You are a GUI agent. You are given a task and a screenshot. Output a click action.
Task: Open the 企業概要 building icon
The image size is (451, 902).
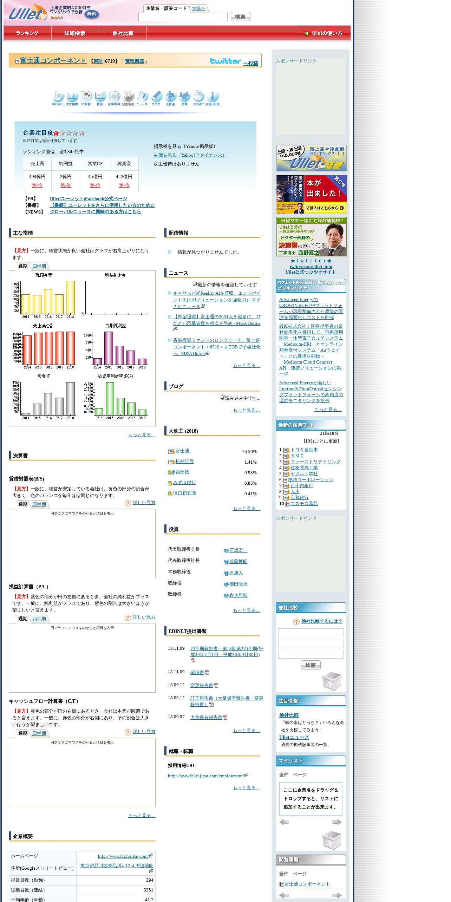click(114, 98)
